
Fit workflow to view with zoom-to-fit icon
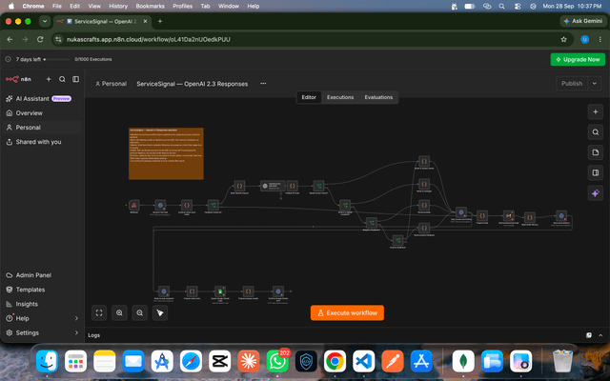pos(99,313)
